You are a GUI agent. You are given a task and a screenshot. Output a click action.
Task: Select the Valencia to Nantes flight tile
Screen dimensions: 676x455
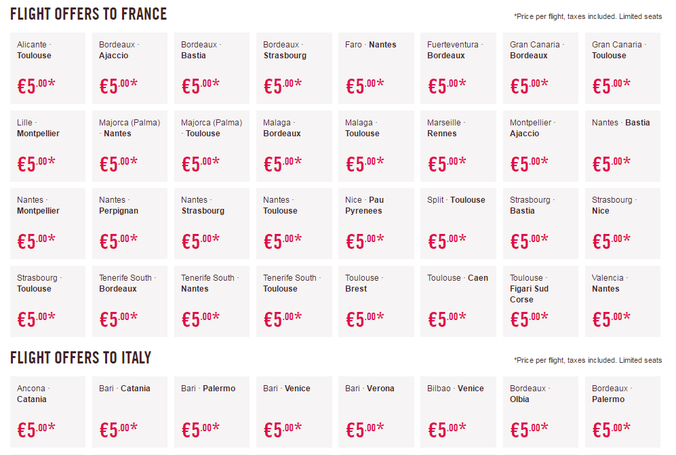click(622, 301)
